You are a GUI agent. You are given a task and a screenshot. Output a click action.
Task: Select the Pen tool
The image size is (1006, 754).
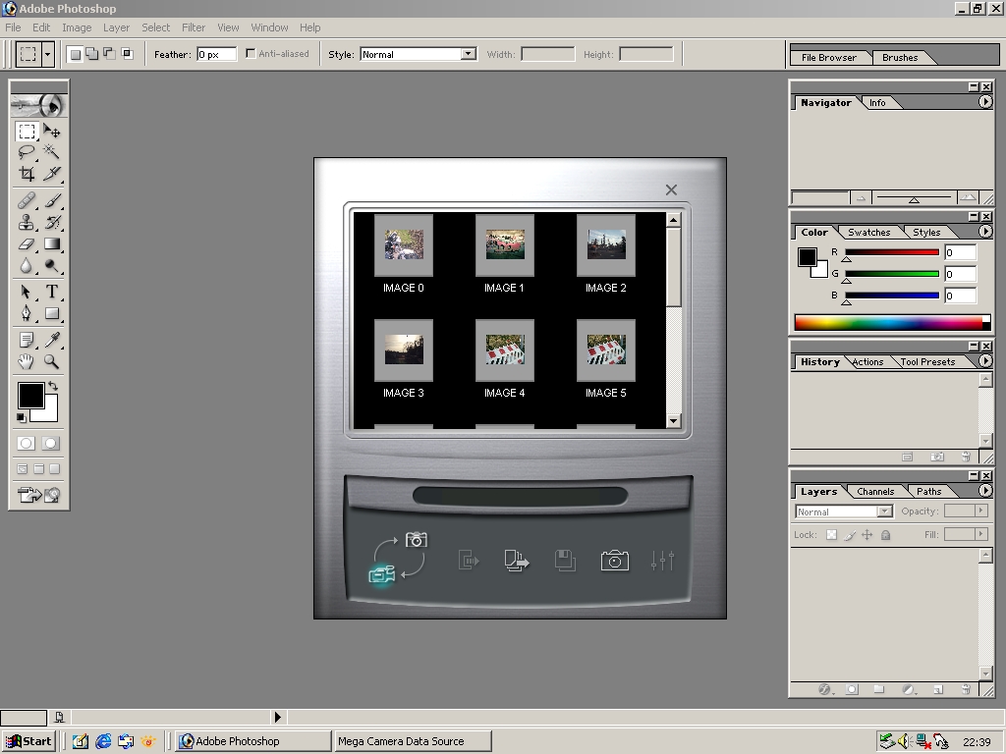(x=27, y=313)
